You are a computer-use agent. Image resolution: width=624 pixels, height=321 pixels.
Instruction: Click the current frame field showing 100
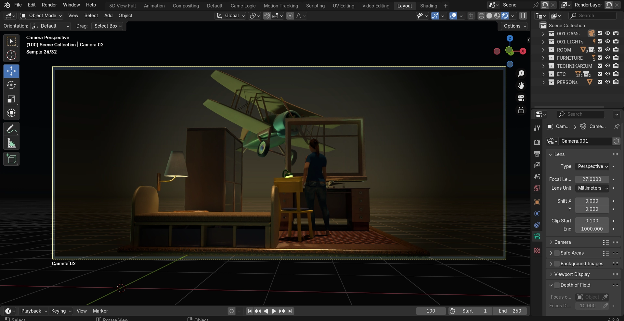coord(431,311)
